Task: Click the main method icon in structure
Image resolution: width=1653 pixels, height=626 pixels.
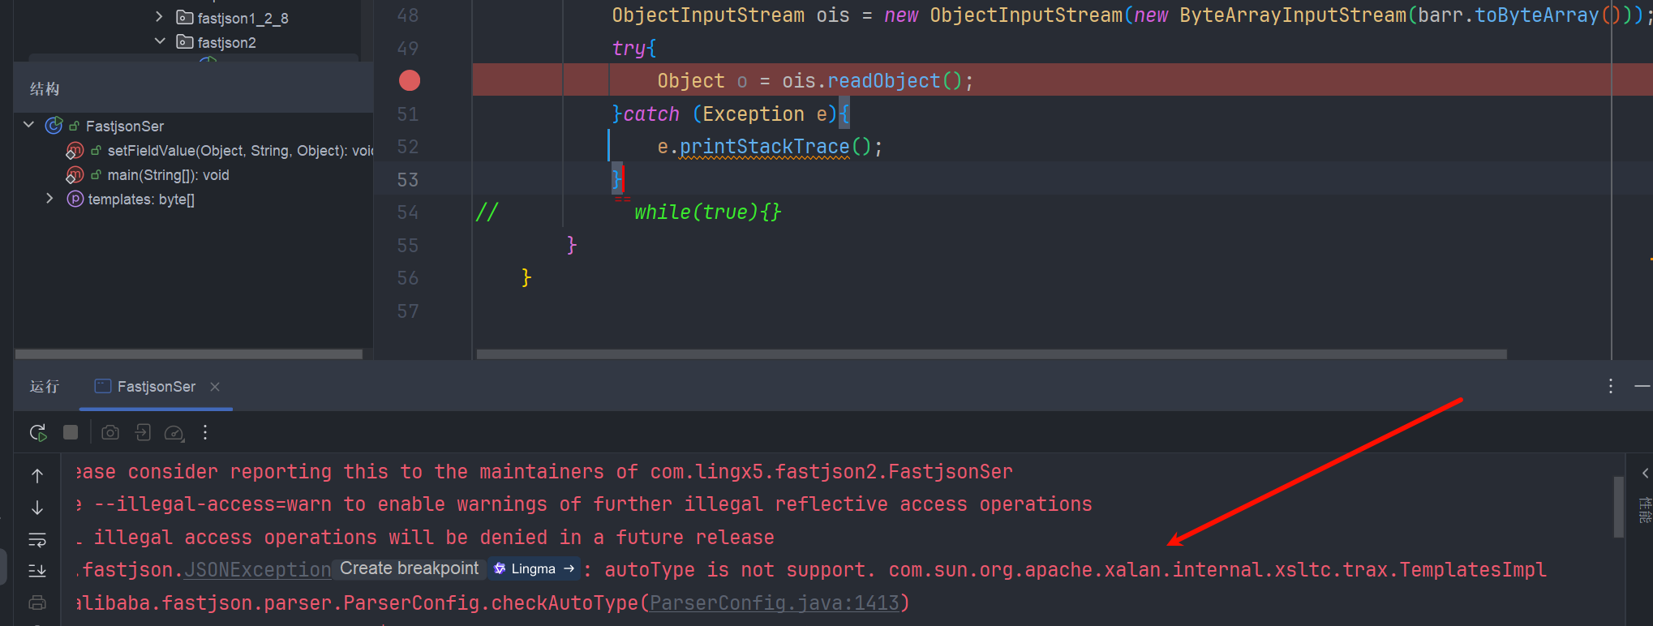Action: coord(75,175)
